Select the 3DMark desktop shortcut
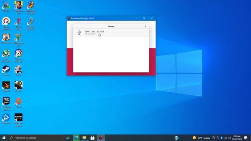The image size is (251, 141). [x=6, y=87]
